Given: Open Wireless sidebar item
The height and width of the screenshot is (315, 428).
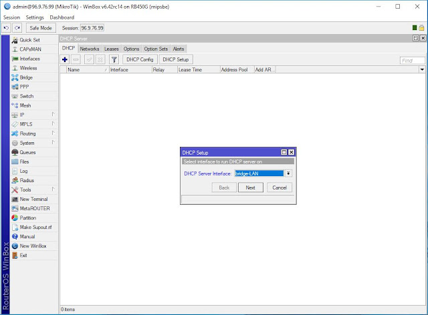Looking at the screenshot, I should click(x=34, y=68).
